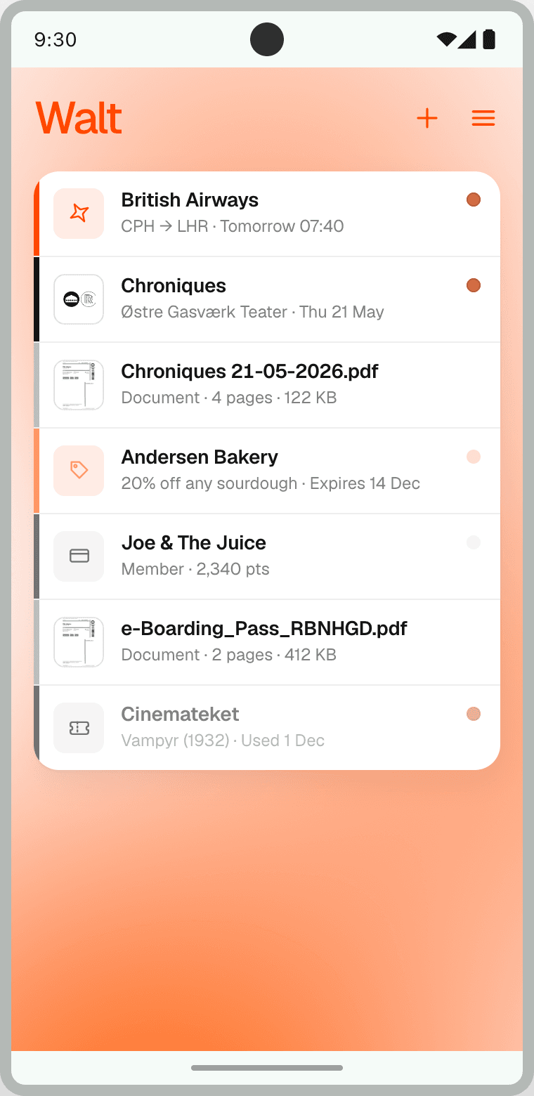Open the Andersen Bakery title
This screenshot has width=534, height=1096.
click(x=200, y=457)
